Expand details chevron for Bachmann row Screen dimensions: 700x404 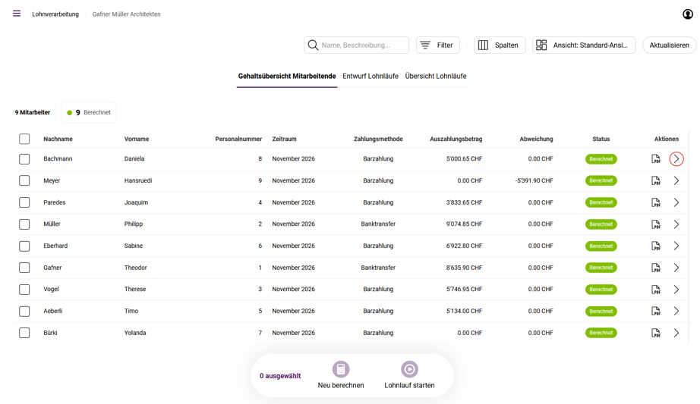coord(676,158)
